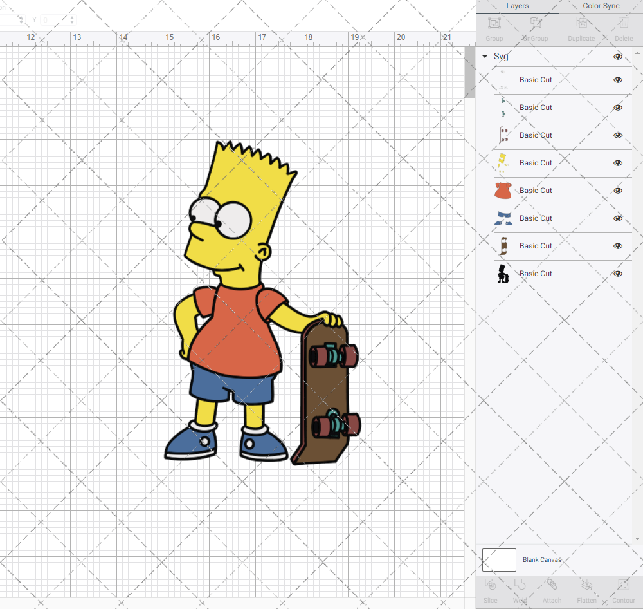Hide the teal parts Basic Cut layer
Viewport: 643px width, 609px height.
[617, 108]
